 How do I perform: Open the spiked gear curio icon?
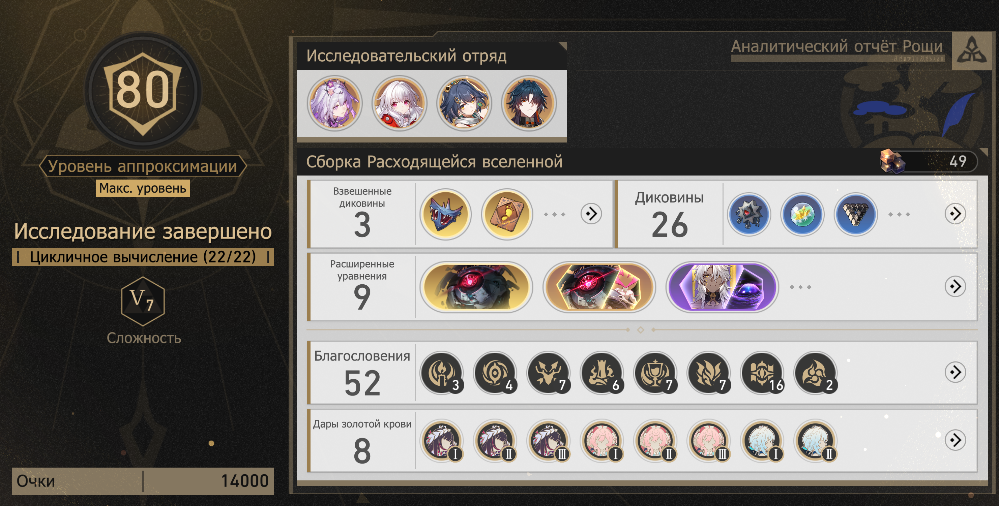[749, 214]
